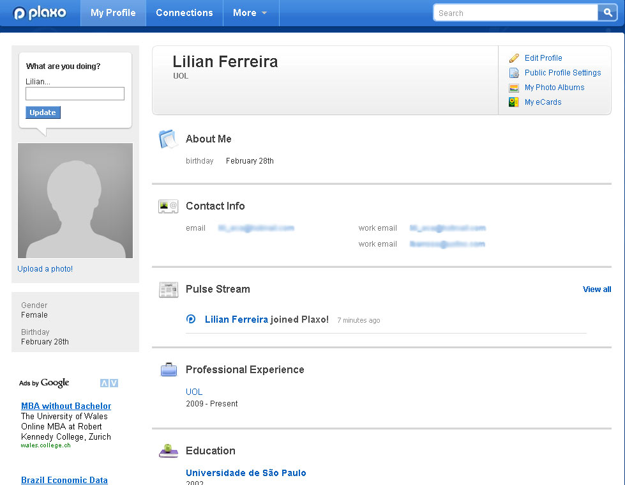625x485 pixels.
Task: Click the Professional Experience heading
Action: [x=245, y=369]
